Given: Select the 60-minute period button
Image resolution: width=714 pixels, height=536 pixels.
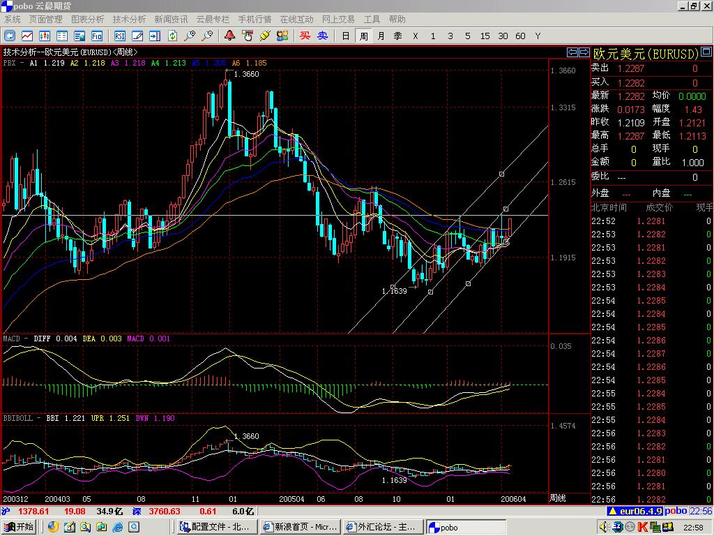Looking at the screenshot, I should coord(520,36).
